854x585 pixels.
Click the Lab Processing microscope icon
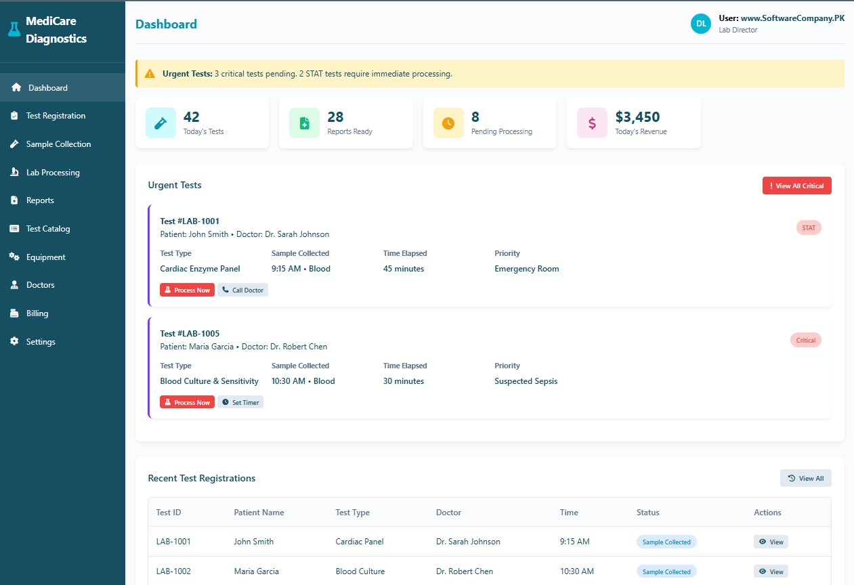point(14,173)
